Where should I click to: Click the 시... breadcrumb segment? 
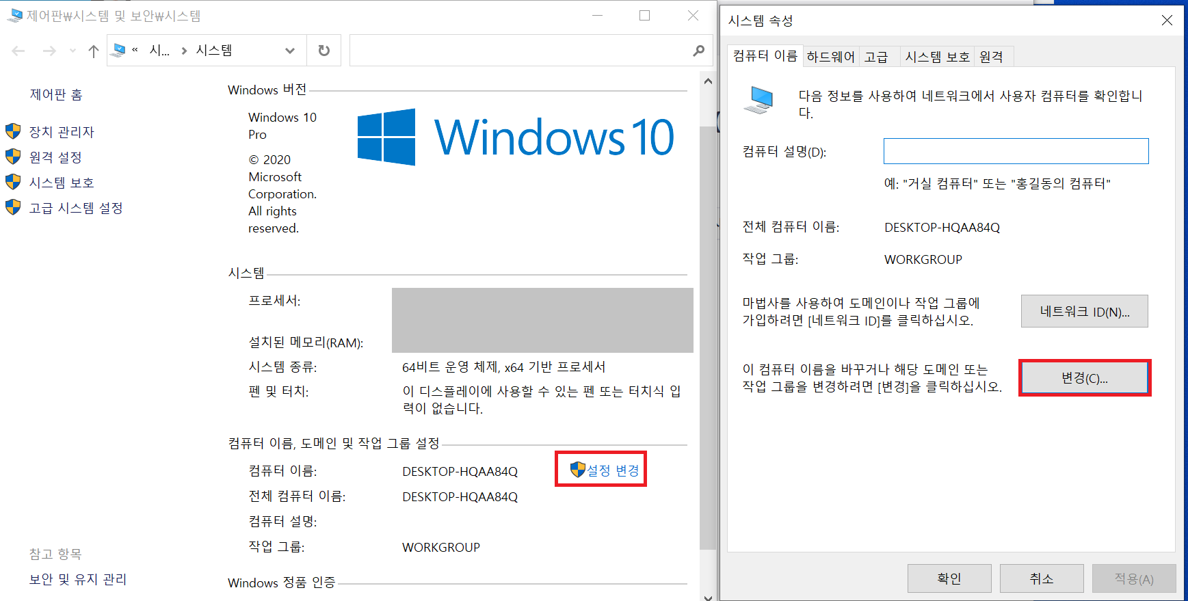159,50
